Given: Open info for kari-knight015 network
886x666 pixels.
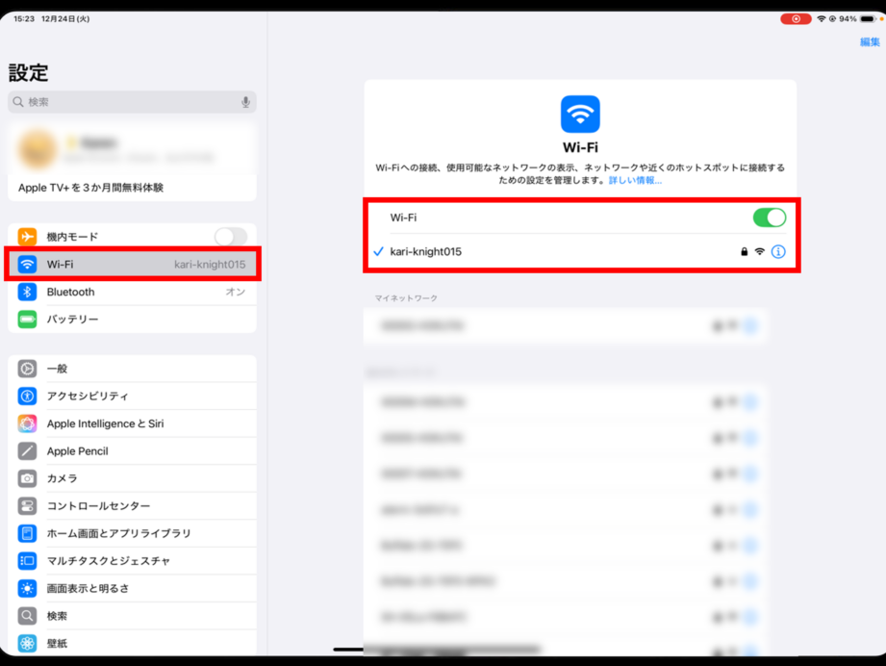Looking at the screenshot, I should click(778, 251).
